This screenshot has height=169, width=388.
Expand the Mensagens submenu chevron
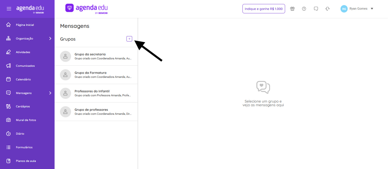click(50, 93)
